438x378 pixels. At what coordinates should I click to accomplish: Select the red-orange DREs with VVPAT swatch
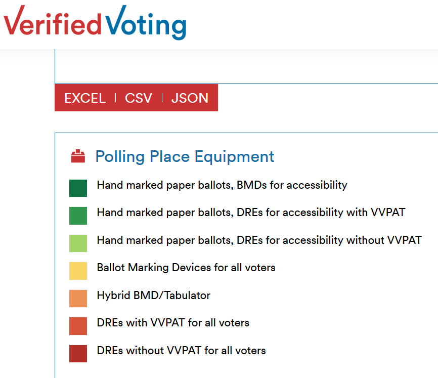click(78, 326)
